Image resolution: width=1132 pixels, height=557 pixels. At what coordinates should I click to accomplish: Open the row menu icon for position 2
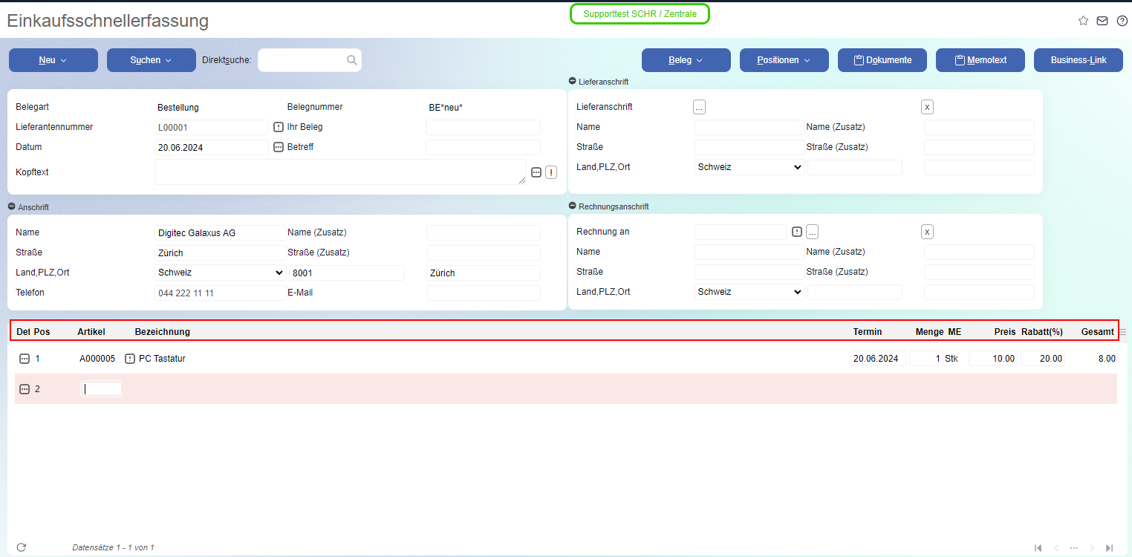click(x=25, y=389)
